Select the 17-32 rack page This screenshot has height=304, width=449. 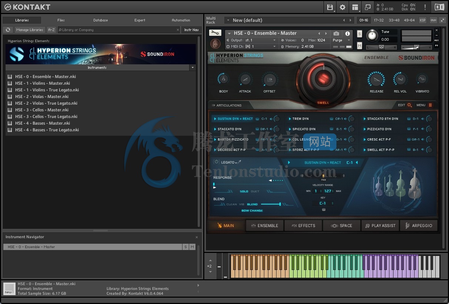379,20
